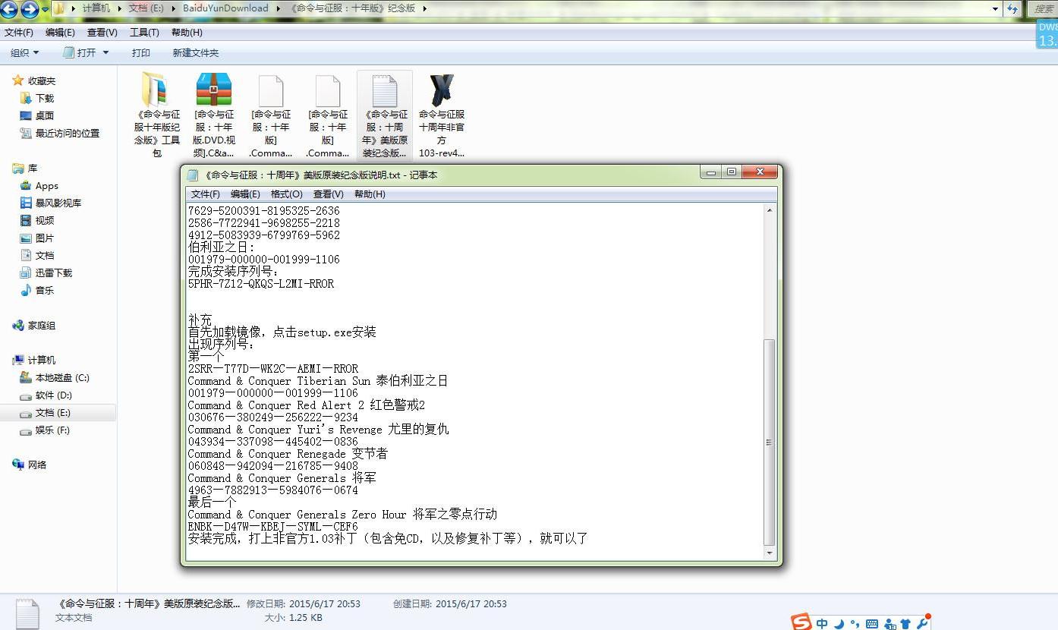This screenshot has width=1058, height=630.
Task: Click the Notepad vertical scrollbar thumb
Action: click(770, 443)
